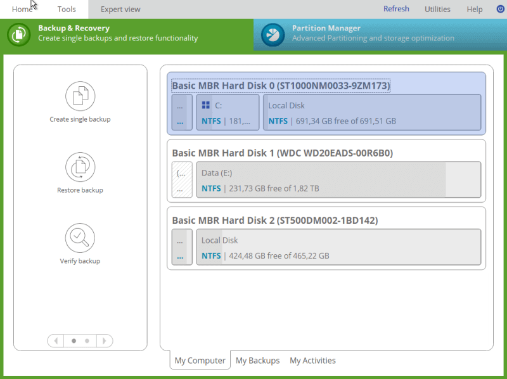Select Hard Disk 2 Local Disk partition

338,248
